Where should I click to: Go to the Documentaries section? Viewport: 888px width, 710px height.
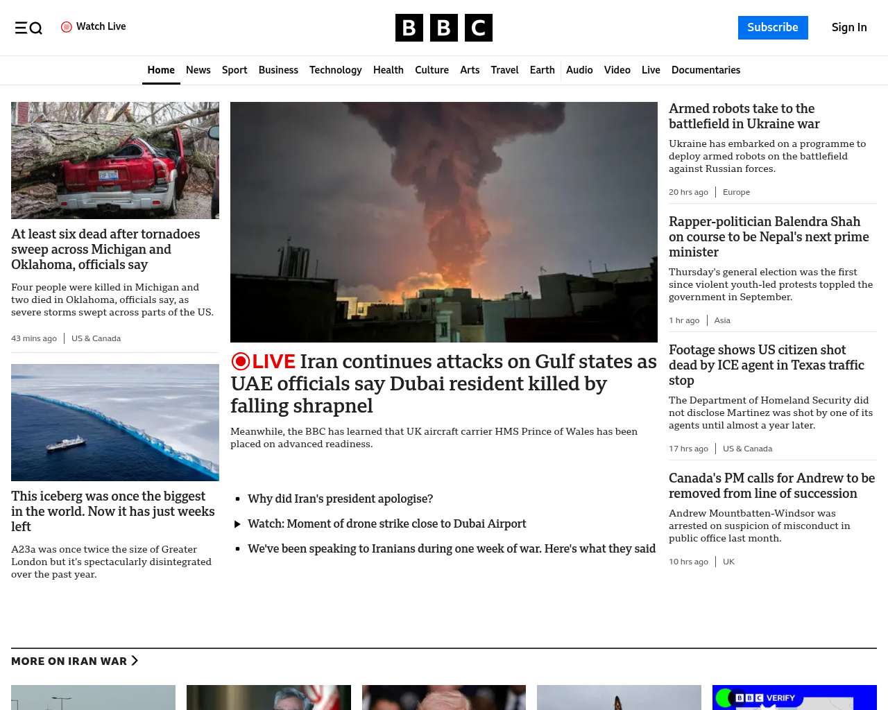coord(706,70)
